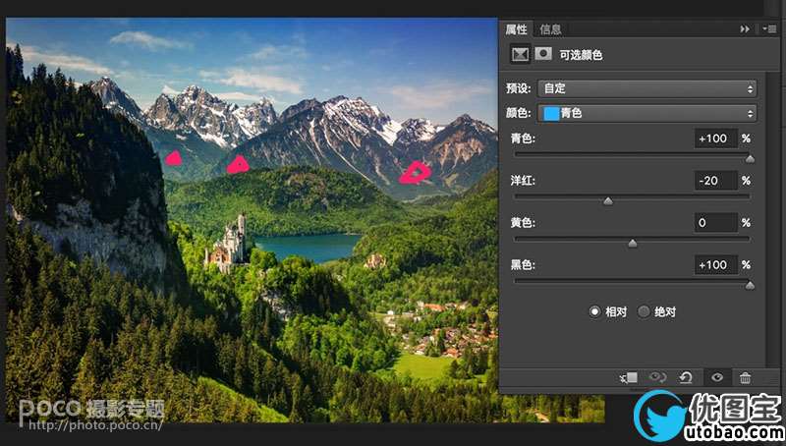The image size is (786, 446).
Task: Collapse panel with double-arrow icon
Action: pyautogui.click(x=745, y=29)
